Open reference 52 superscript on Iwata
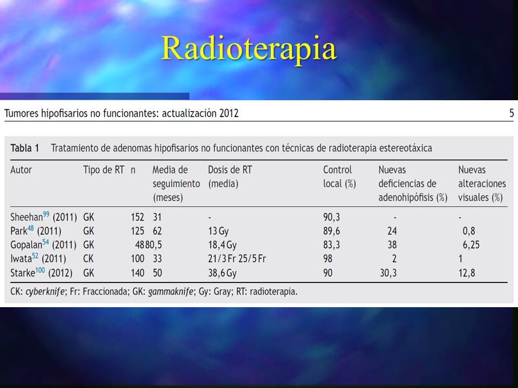The image size is (518, 388). point(35,256)
